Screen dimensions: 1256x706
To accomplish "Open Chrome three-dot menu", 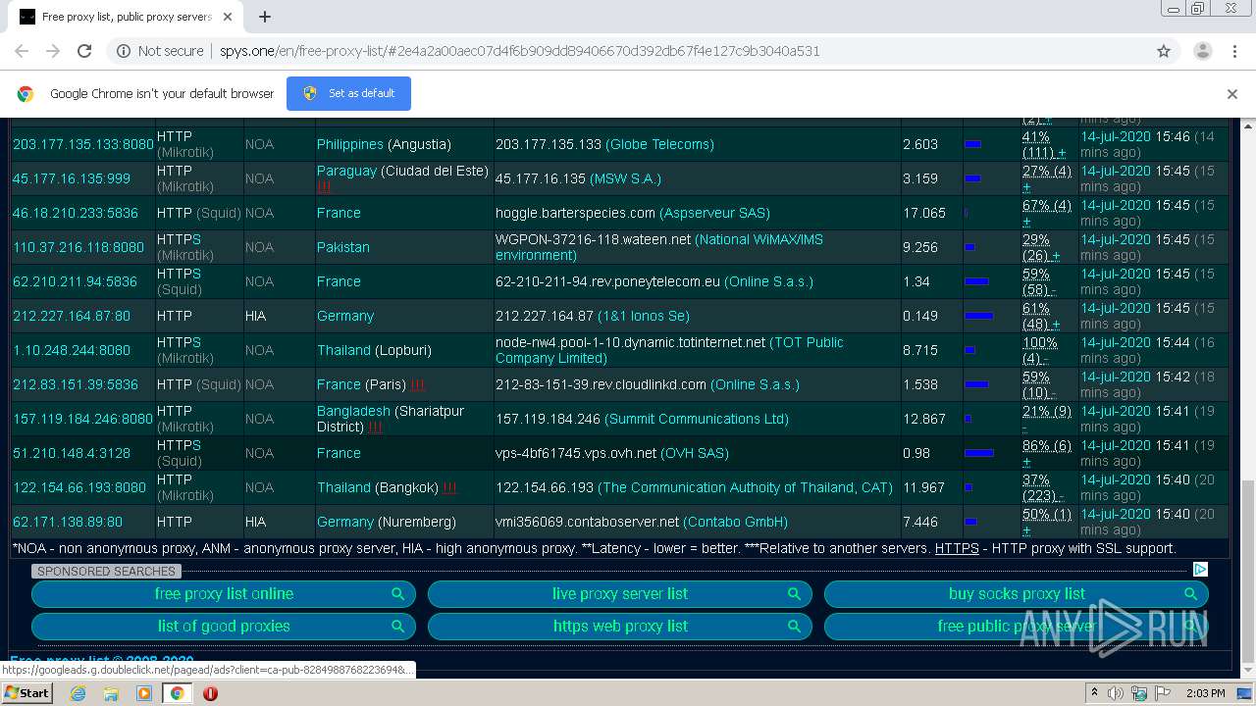I will [1234, 51].
